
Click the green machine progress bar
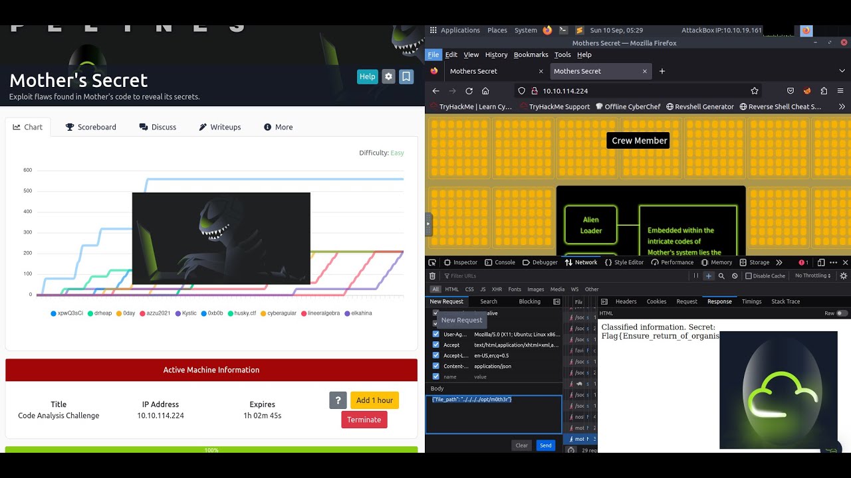coord(211,449)
